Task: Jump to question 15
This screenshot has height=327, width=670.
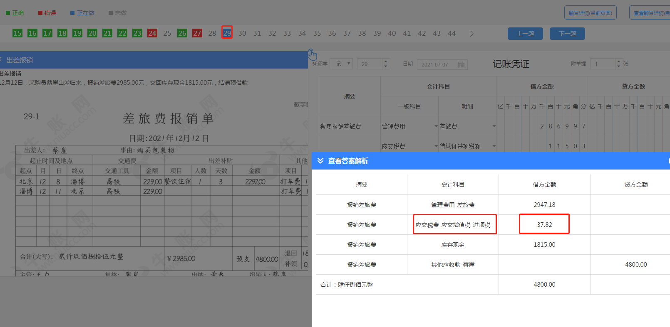Action: 17,33
